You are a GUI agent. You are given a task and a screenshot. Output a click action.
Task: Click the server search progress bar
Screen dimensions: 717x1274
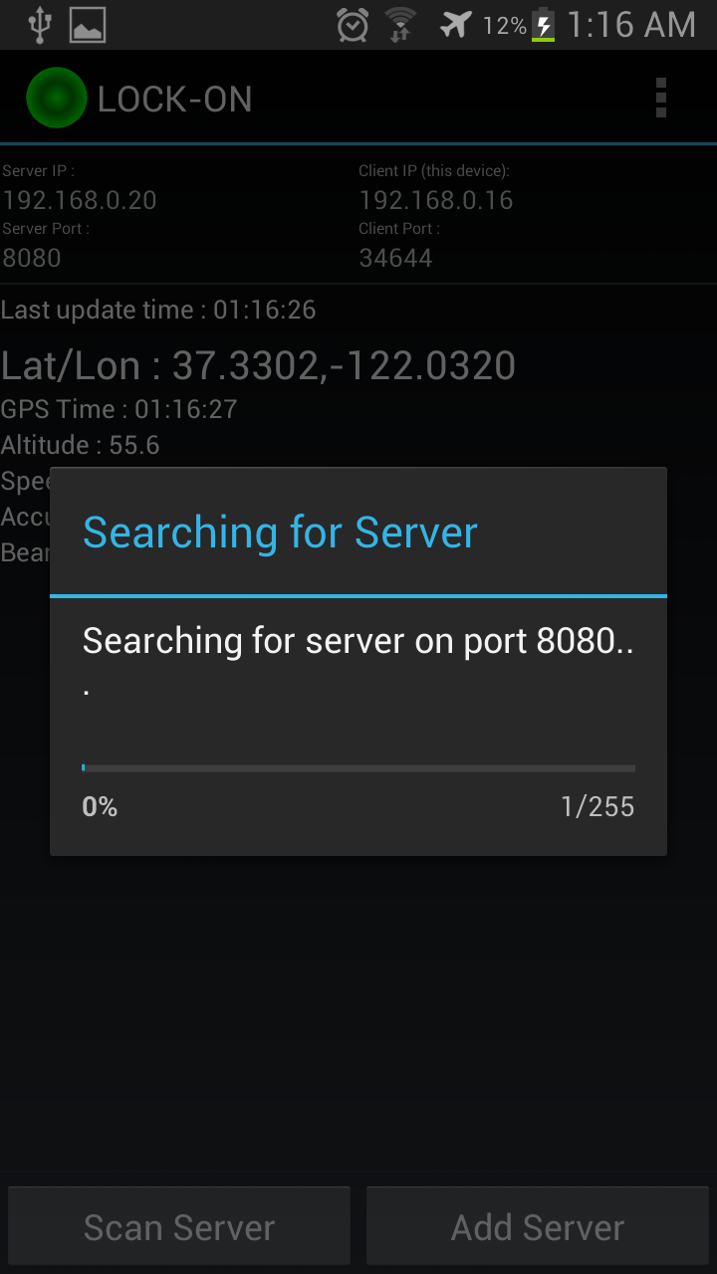(x=358, y=767)
